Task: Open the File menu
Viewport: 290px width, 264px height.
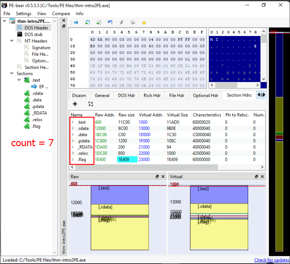Action: (7, 14)
